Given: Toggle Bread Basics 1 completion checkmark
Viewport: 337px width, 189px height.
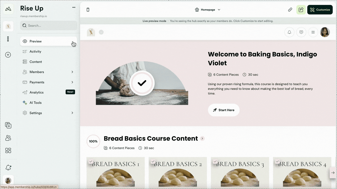Looking at the screenshot, I should [91, 161].
